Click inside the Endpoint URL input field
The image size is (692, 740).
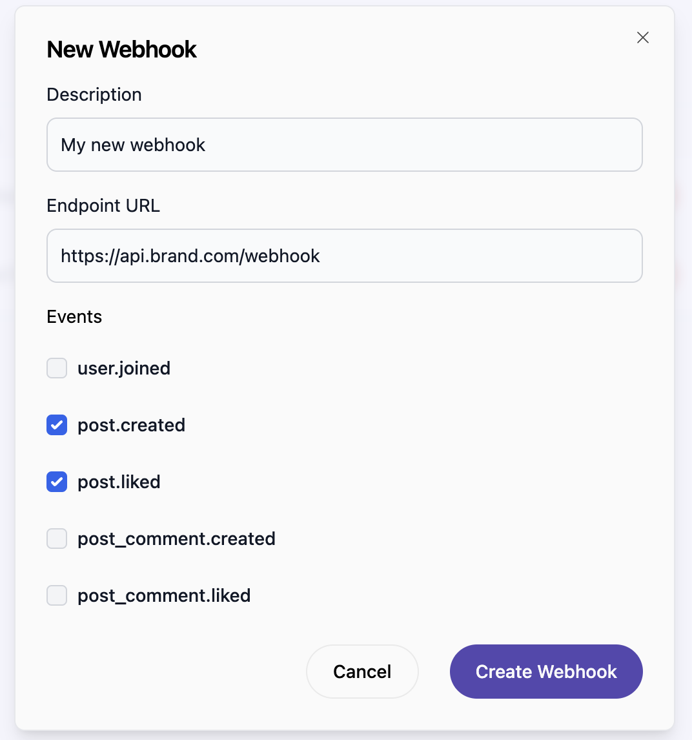[x=344, y=256]
